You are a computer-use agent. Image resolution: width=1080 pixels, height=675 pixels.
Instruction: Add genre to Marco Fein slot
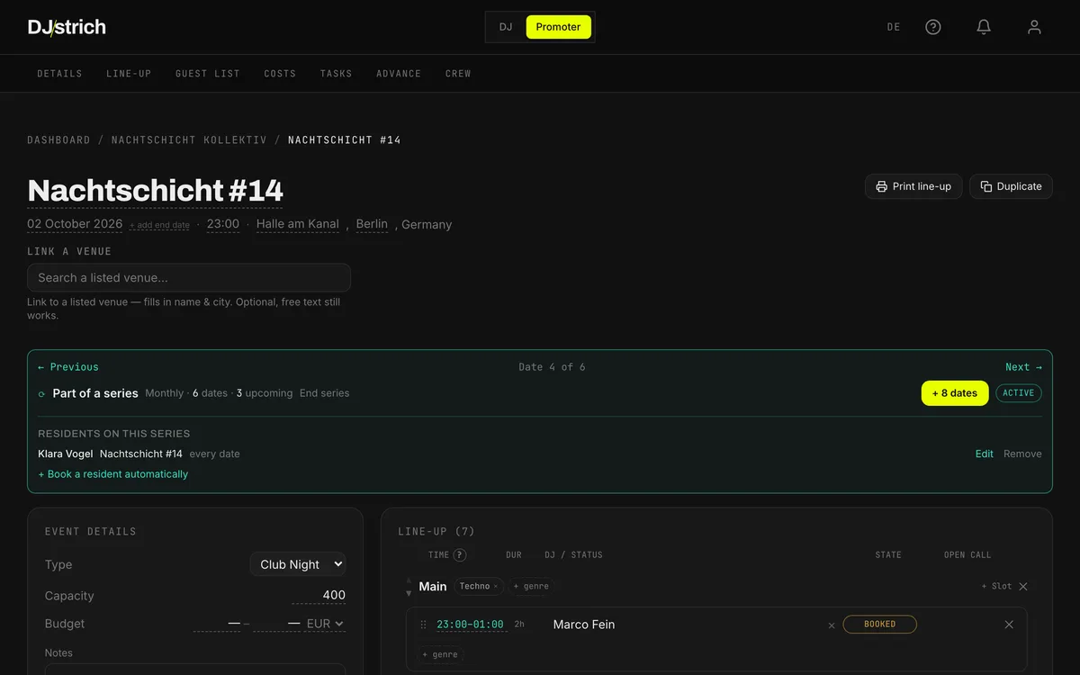[x=440, y=655]
